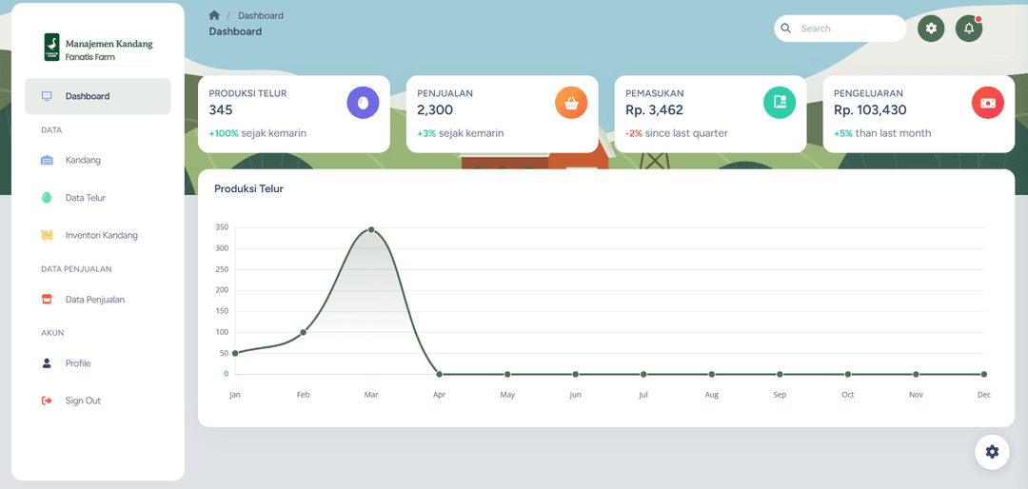
Task: Select Dashboard in the sidebar
Action: pos(88,96)
